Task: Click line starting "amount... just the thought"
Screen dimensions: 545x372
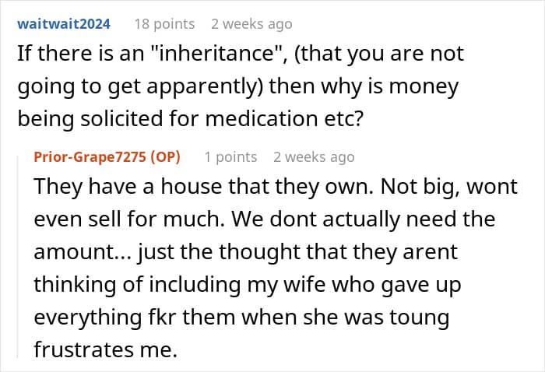Action: [245, 252]
